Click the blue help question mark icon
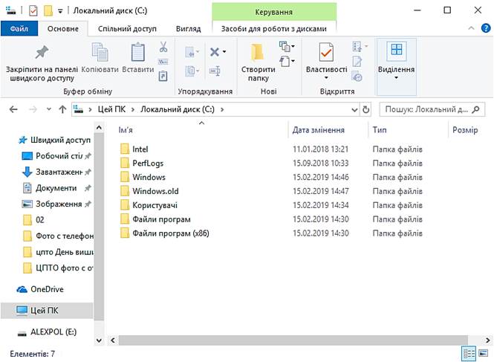 486,28
